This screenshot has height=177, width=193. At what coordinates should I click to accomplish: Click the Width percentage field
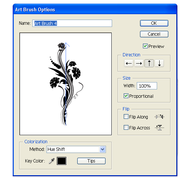pyautogui.click(x=147, y=86)
